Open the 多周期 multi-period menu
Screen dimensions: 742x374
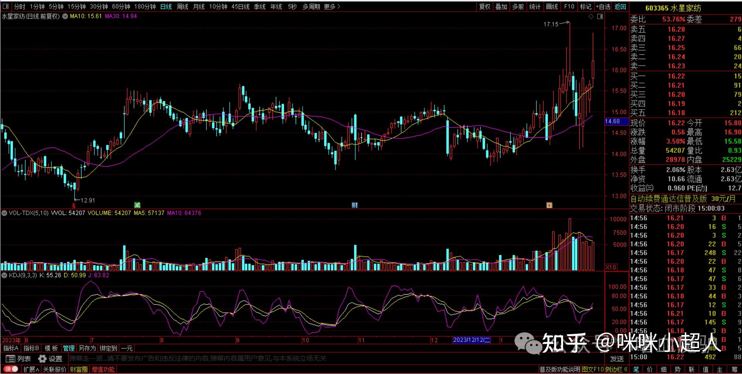pos(311,7)
